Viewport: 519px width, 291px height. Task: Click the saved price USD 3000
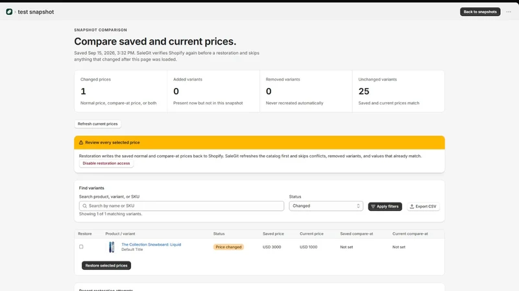click(x=272, y=247)
